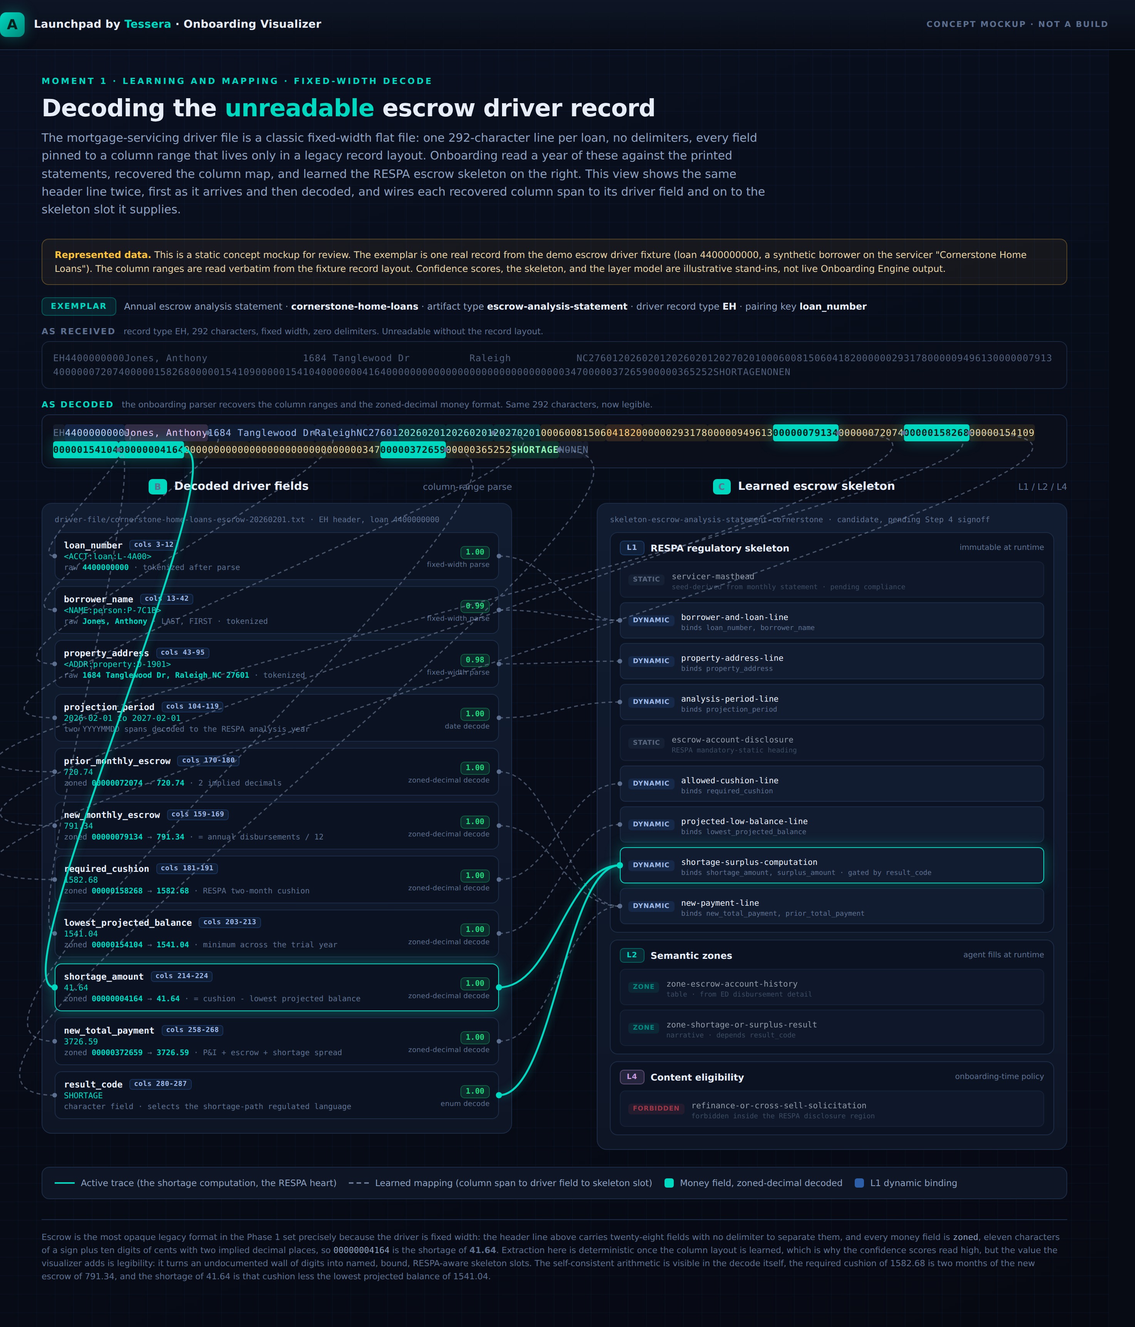This screenshot has width=1135, height=1327.
Task: Click the STATIC tag on escrow-account-disclosure
Action: [x=646, y=742]
